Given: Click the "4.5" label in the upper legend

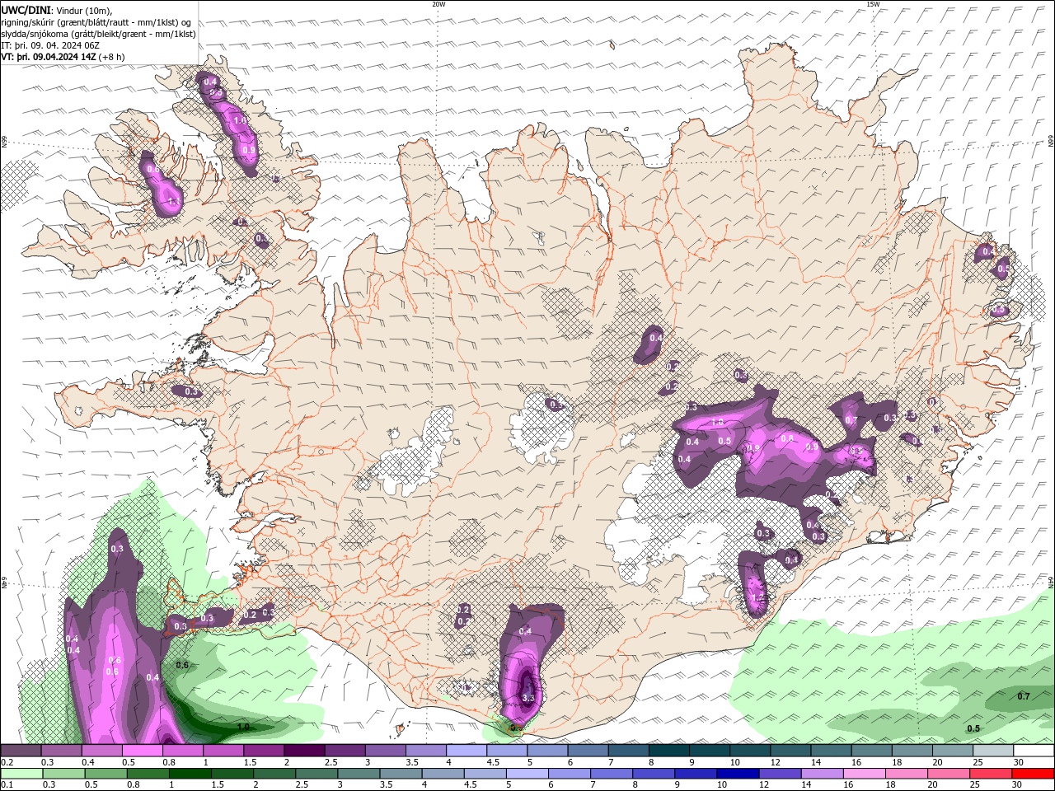Looking at the screenshot, I should [492, 762].
